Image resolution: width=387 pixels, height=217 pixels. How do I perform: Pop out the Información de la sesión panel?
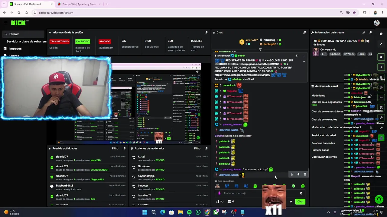tap(206, 33)
